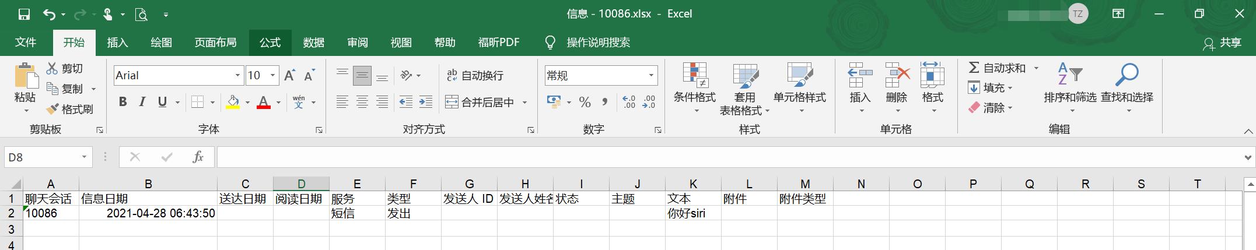
Task: Open 套用表格格式 table formats
Action: click(745, 89)
